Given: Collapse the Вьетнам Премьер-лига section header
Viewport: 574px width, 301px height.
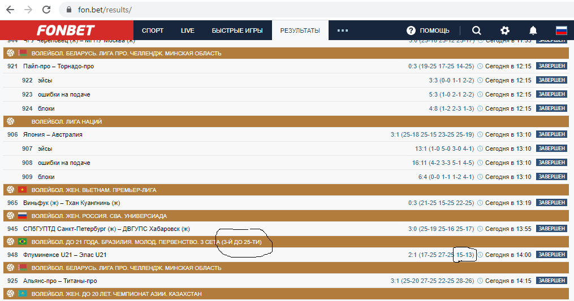Looking at the screenshot, I should [x=94, y=190].
